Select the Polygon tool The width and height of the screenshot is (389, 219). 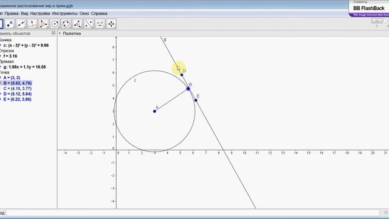coord(43,24)
